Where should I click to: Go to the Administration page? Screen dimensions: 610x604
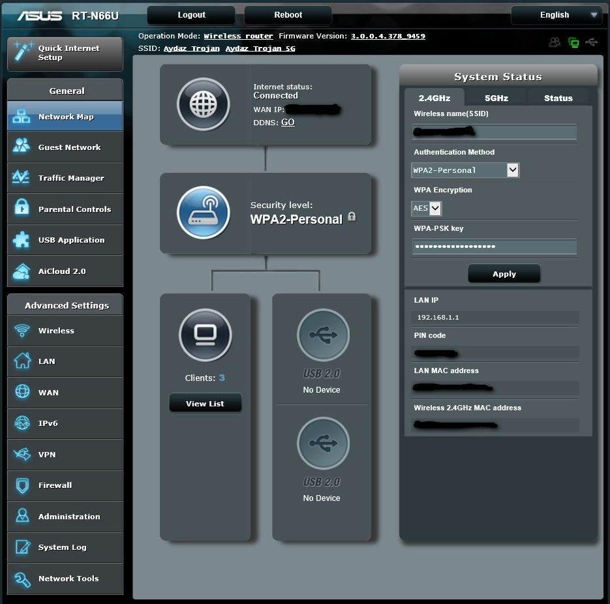(65, 516)
